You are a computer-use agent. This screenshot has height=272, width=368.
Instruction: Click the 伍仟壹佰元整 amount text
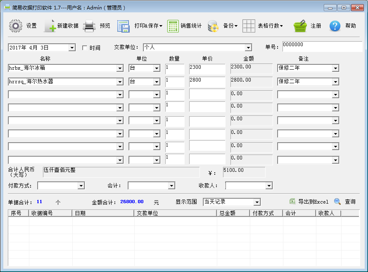[59, 170]
